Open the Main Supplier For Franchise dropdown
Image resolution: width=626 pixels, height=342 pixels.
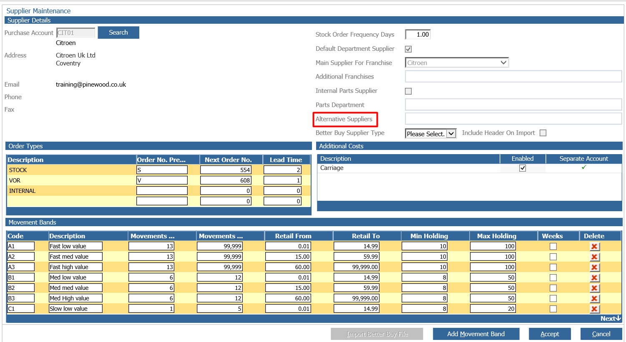tap(457, 62)
